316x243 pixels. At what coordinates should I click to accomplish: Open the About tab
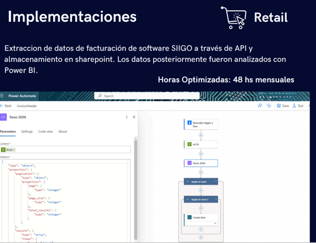click(62, 132)
